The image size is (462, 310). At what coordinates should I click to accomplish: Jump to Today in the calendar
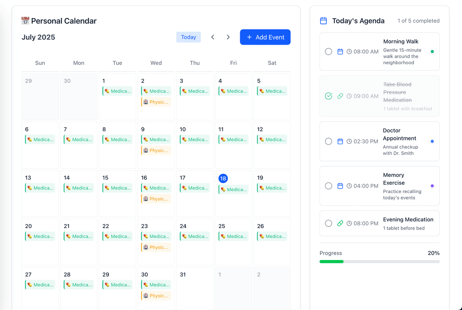(x=188, y=37)
